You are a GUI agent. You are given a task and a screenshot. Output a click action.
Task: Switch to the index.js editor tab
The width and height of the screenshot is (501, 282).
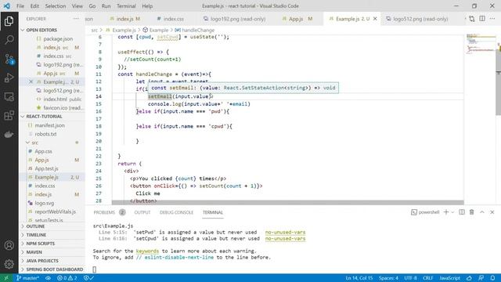(125, 19)
